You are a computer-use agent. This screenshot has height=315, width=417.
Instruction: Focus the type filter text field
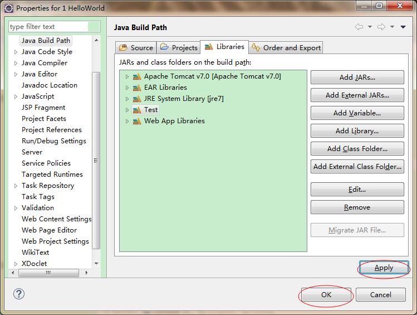[55, 27]
